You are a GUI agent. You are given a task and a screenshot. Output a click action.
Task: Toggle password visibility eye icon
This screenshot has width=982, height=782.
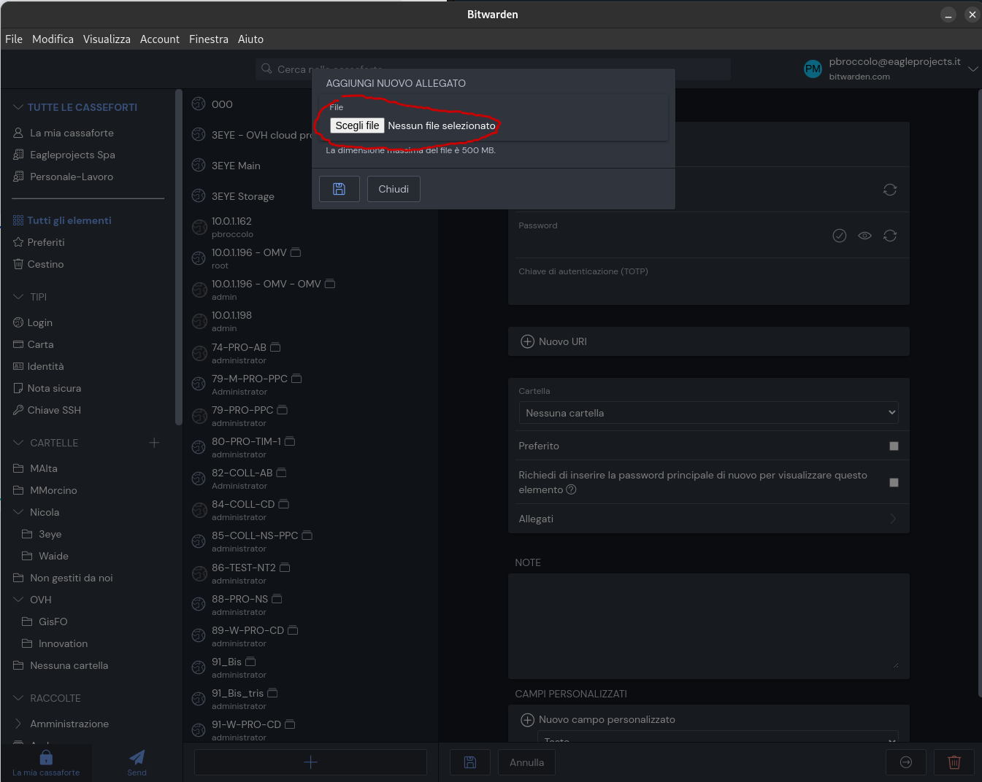tap(864, 236)
